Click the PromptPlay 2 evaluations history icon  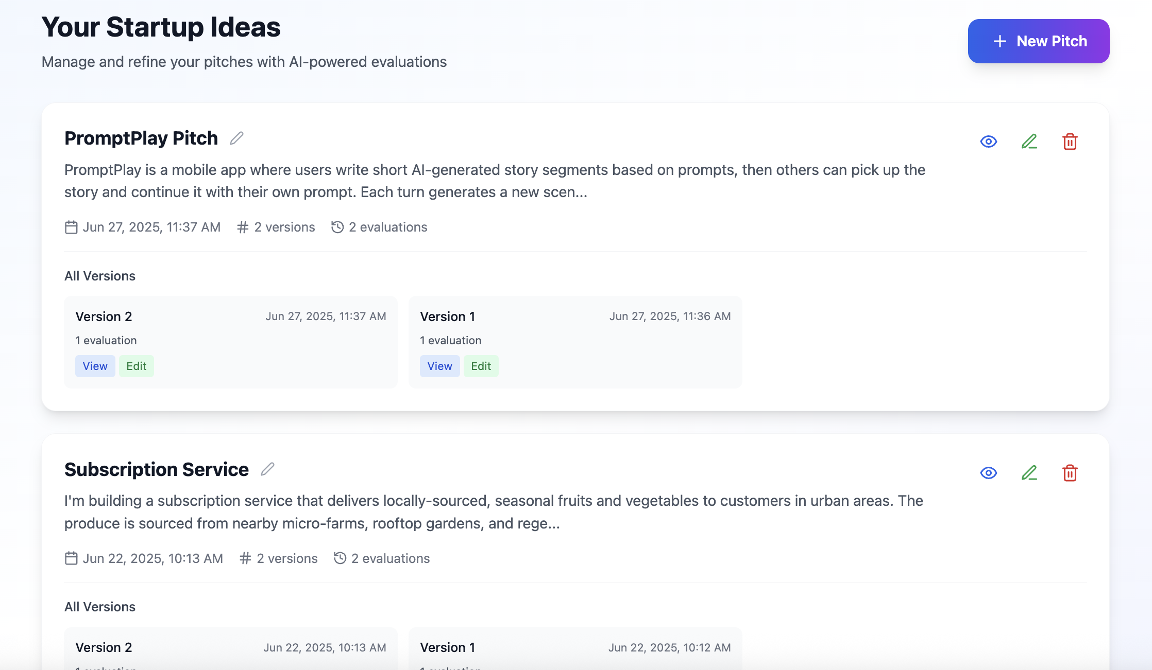pyautogui.click(x=337, y=227)
